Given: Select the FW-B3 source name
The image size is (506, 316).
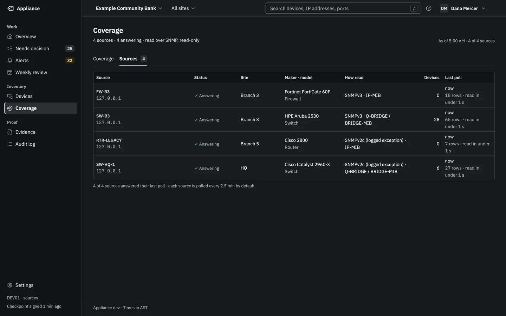Looking at the screenshot, I should point(103,92).
